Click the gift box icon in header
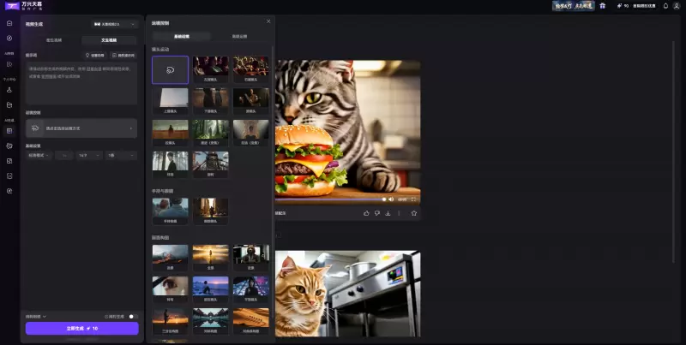 click(x=602, y=5)
